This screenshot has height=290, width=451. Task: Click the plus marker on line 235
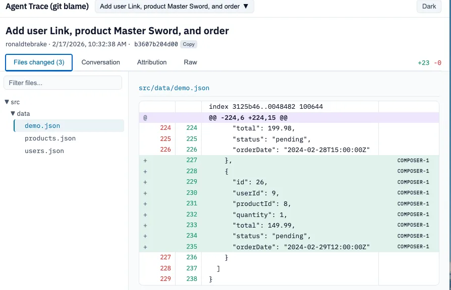click(145, 247)
